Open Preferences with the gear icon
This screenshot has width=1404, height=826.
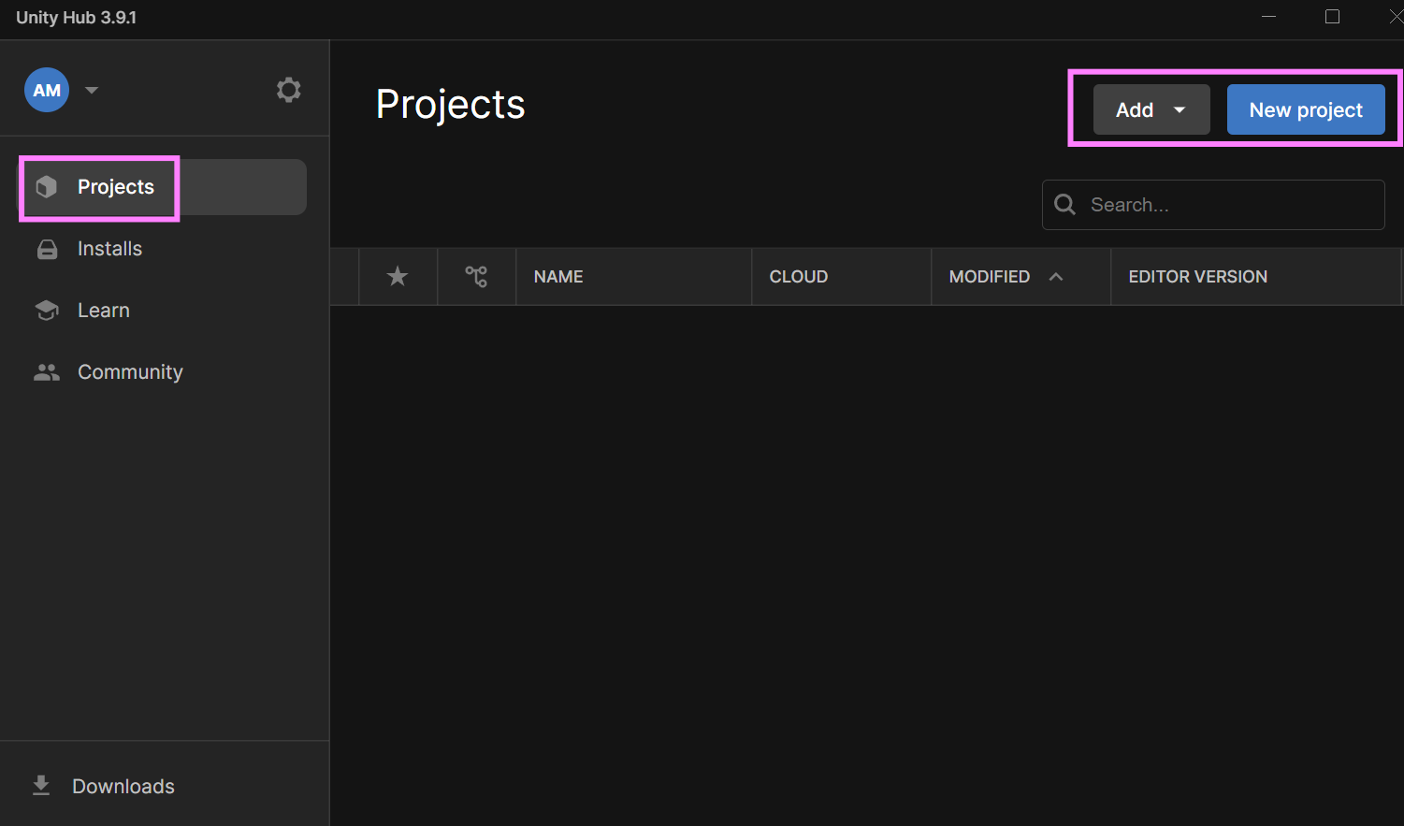[288, 90]
